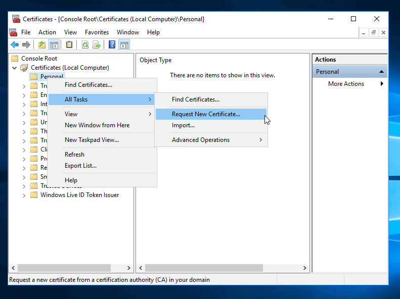Select All Tasks in context menu
The width and height of the screenshot is (400, 299).
pyautogui.click(x=102, y=99)
